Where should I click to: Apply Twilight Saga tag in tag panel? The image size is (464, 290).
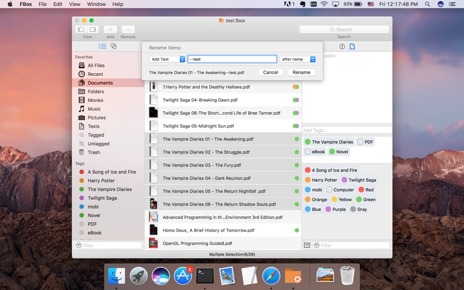tap(359, 180)
